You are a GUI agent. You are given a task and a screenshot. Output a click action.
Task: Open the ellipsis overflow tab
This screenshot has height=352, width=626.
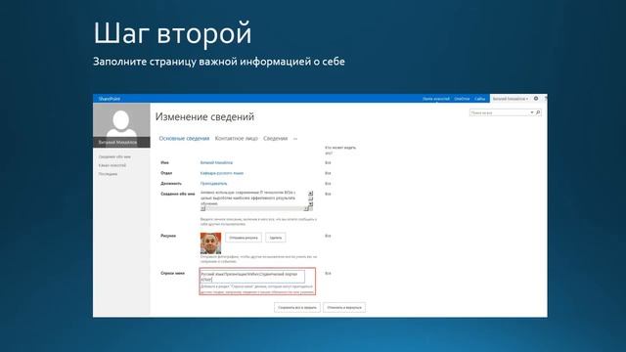295,139
